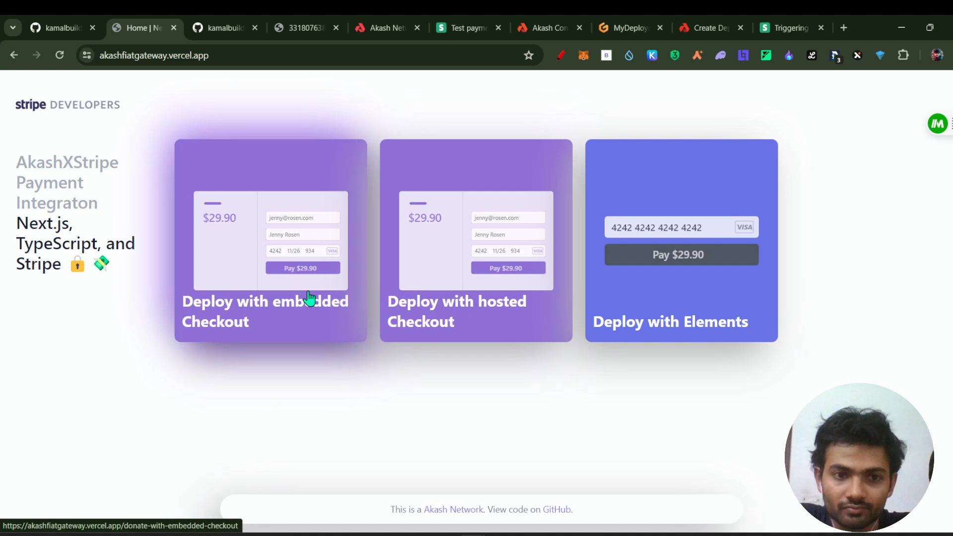
Task: Close the MyDeploy tab
Action: click(660, 28)
